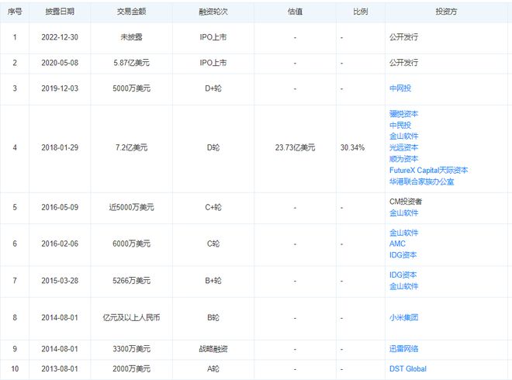Click the 3300万美元 amount cell
The height and width of the screenshot is (380, 512).
point(132,349)
